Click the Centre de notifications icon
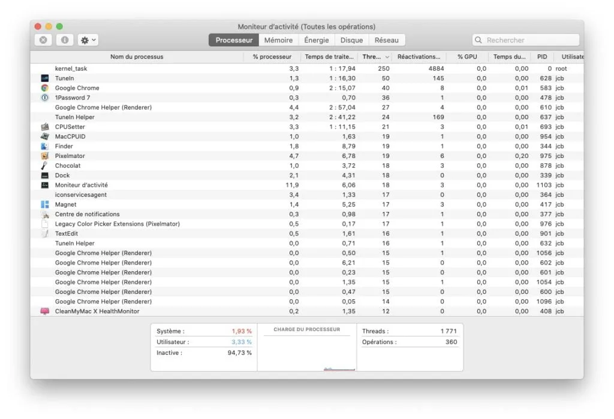 (x=44, y=214)
